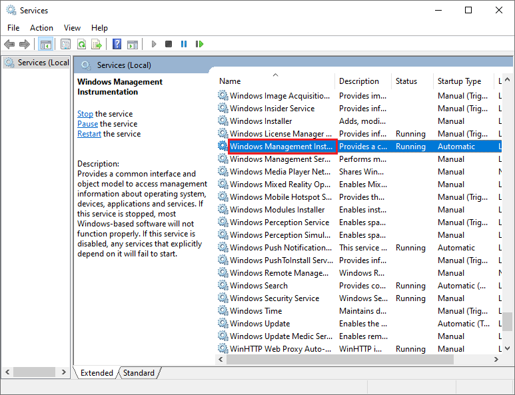Click the Services title bar icon
Screen dimensions: 515x395
11,10
